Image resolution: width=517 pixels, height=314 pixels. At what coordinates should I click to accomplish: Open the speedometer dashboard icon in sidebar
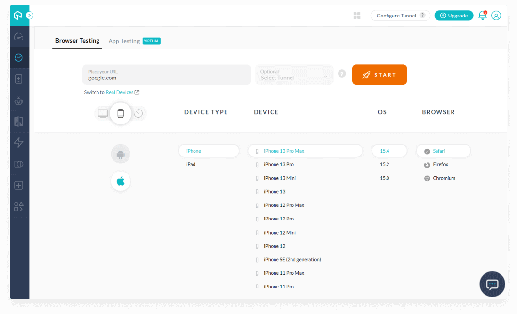pyautogui.click(x=19, y=36)
